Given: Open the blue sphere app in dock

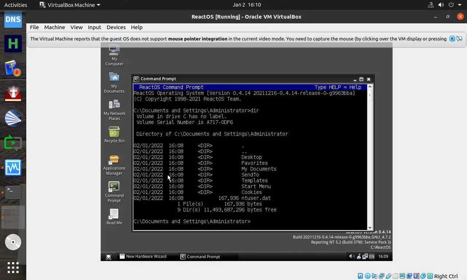Looking at the screenshot, I should 13,118.
